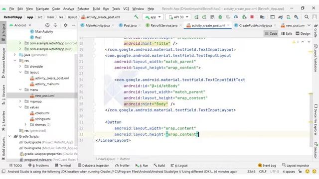Open the Build menu
Viewport: 319px width, 179px height.
tap(96, 9)
